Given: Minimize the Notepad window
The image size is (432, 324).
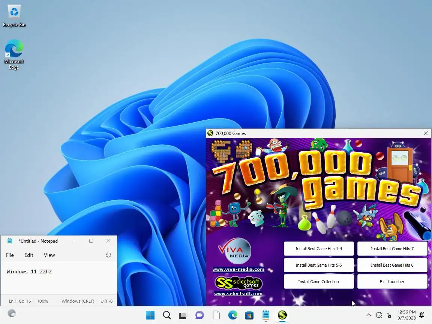Looking at the screenshot, I should 74,241.
